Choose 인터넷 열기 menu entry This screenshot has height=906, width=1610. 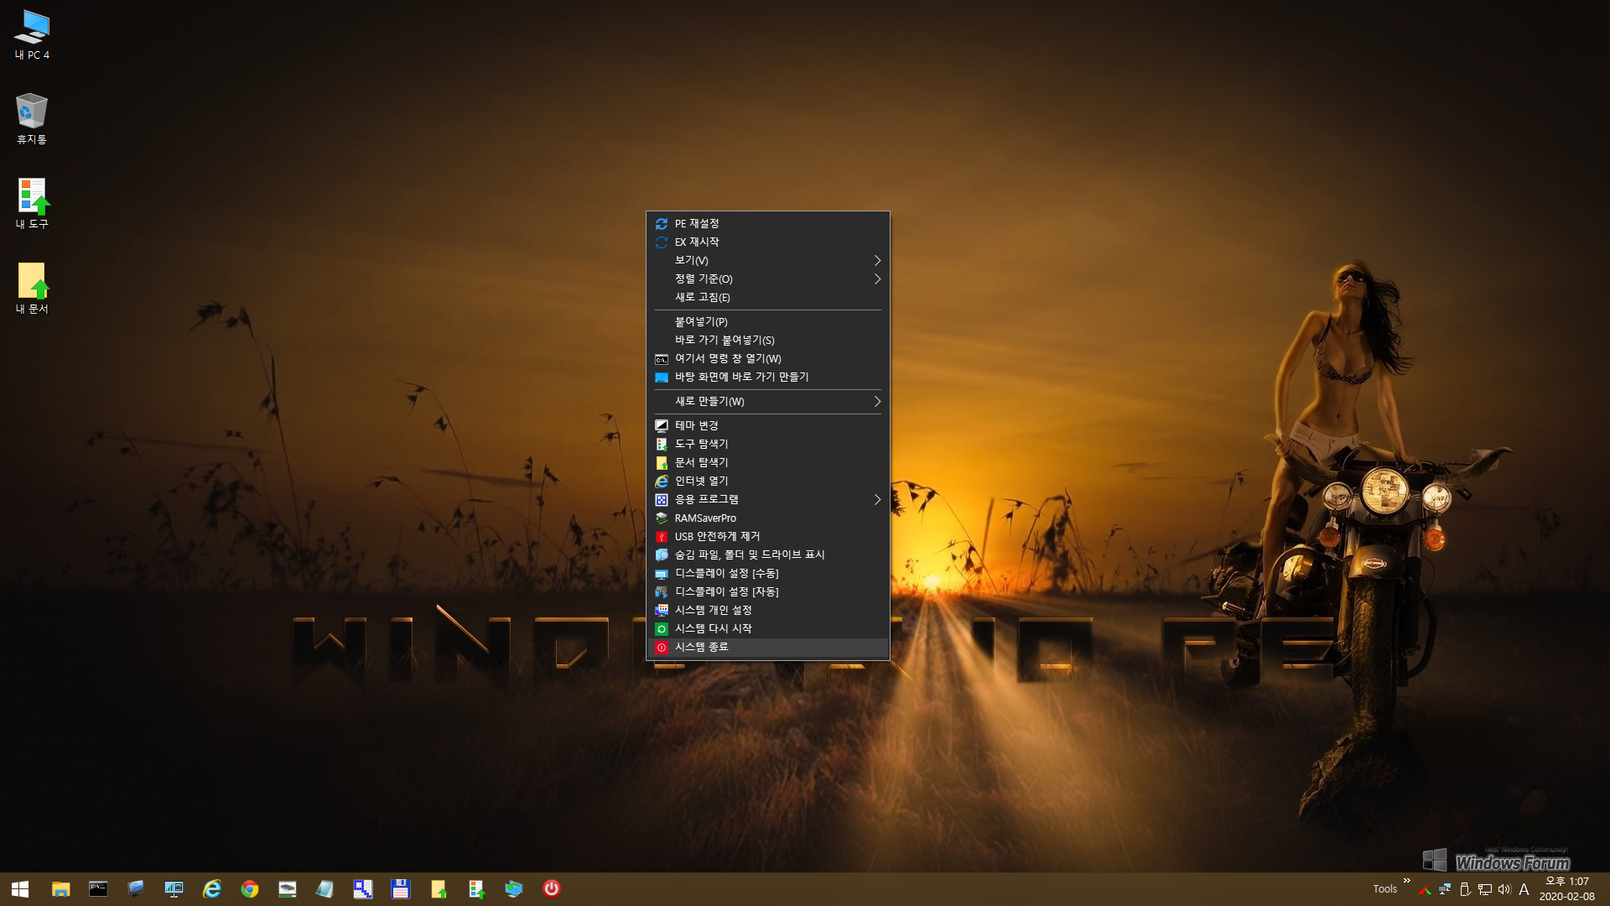click(x=767, y=481)
